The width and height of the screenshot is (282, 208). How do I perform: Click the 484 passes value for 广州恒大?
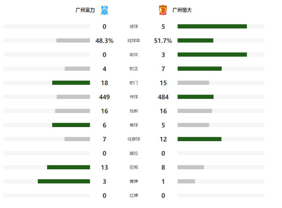click(163, 97)
